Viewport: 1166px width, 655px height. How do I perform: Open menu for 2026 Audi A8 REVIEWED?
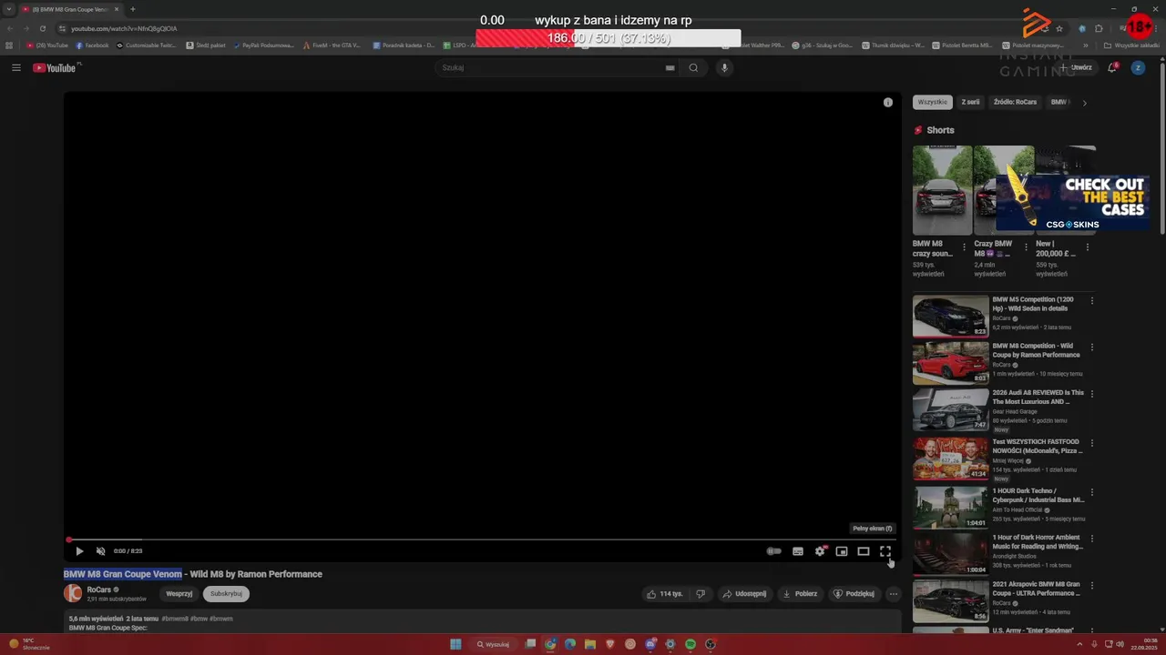(1091, 394)
